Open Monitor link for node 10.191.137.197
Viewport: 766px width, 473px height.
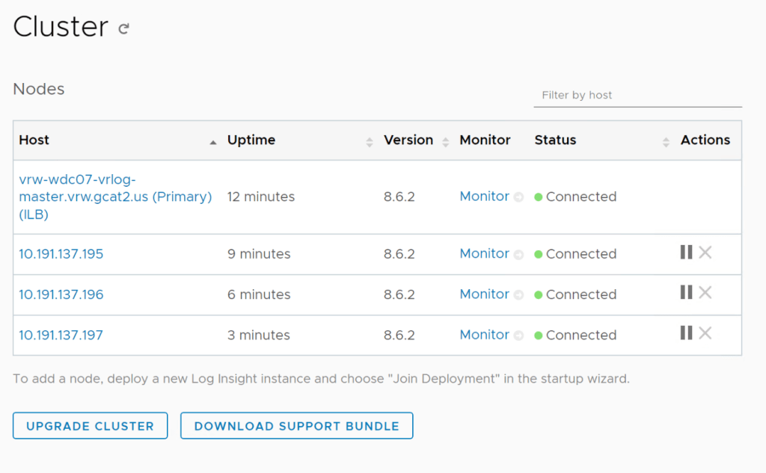484,335
